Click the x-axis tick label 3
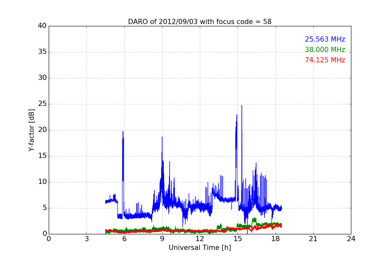 pyautogui.click(x=86, y=239)
